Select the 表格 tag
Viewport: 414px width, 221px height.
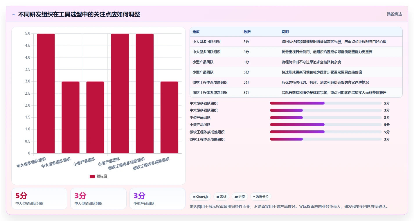coord(221,197)
